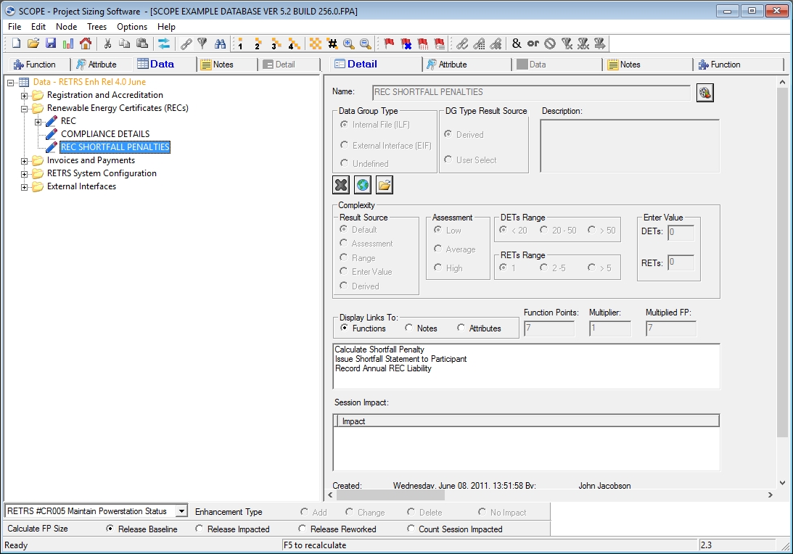Screen dimensions: 793x554
Task: Click the binoculars Find icon
Action: coord(220,44)
